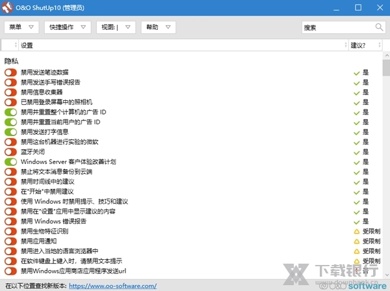The width and height of the screenshot is (390, 291).
Task: Toggle 禁用时间线中的建议 switch
Action: pyautogui.click(x=10, y=182)
